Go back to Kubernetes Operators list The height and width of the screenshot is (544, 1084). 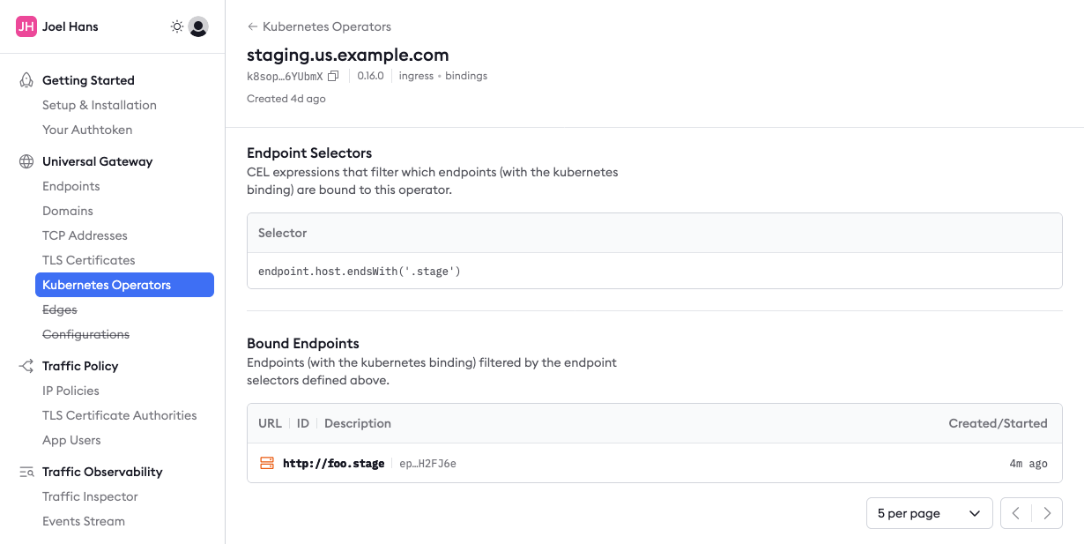tap(319, 27)
